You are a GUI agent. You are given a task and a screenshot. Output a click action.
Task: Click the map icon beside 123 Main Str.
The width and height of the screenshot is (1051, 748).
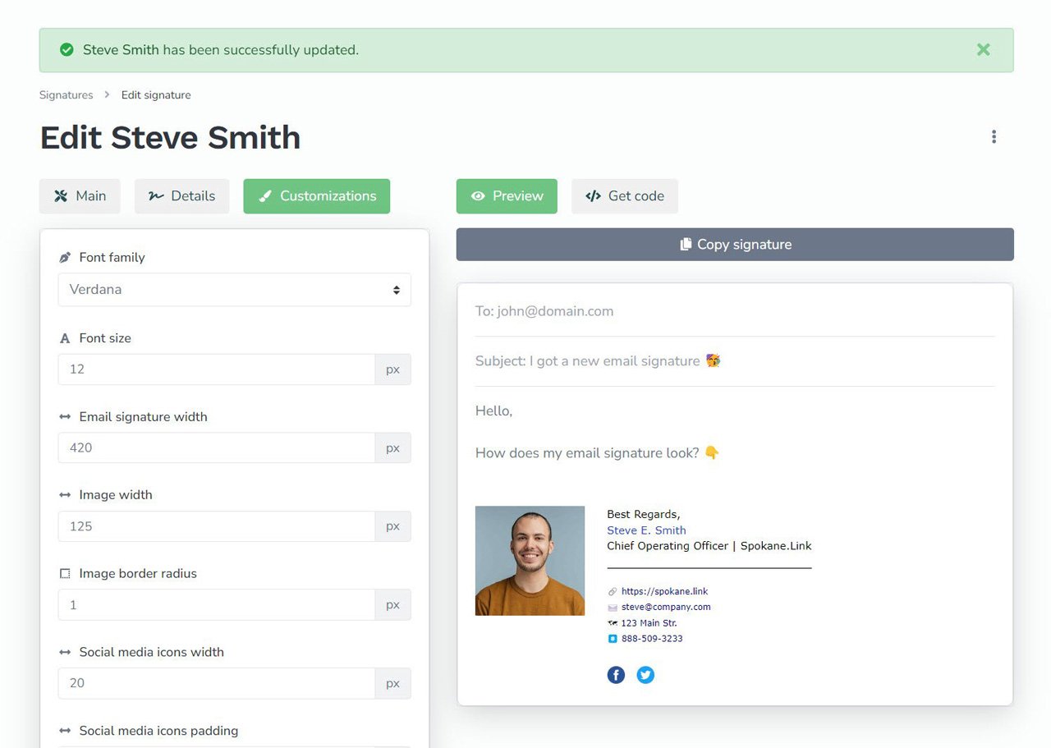pyautogui.click(x=612, y=623)
